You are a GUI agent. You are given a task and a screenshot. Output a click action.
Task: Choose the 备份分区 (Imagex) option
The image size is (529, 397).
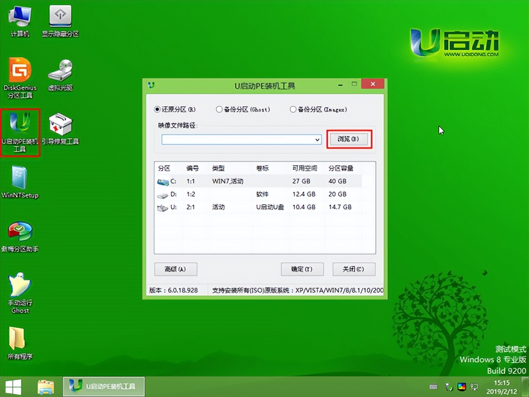293,109
